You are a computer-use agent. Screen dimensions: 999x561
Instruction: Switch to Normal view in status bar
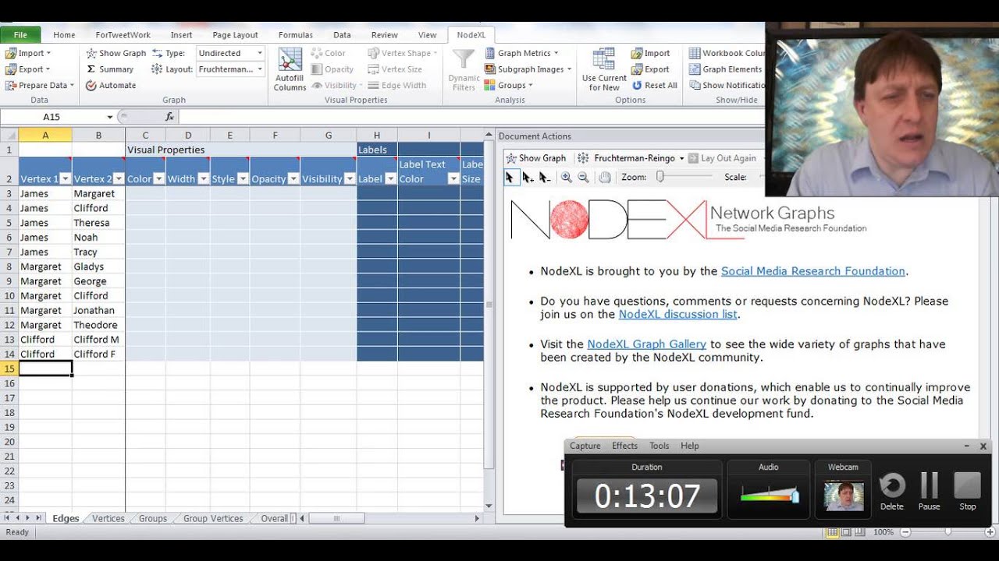833,532
